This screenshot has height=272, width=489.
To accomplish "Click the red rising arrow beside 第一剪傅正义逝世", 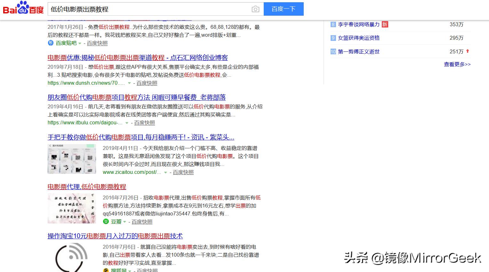I will point(468,51).
